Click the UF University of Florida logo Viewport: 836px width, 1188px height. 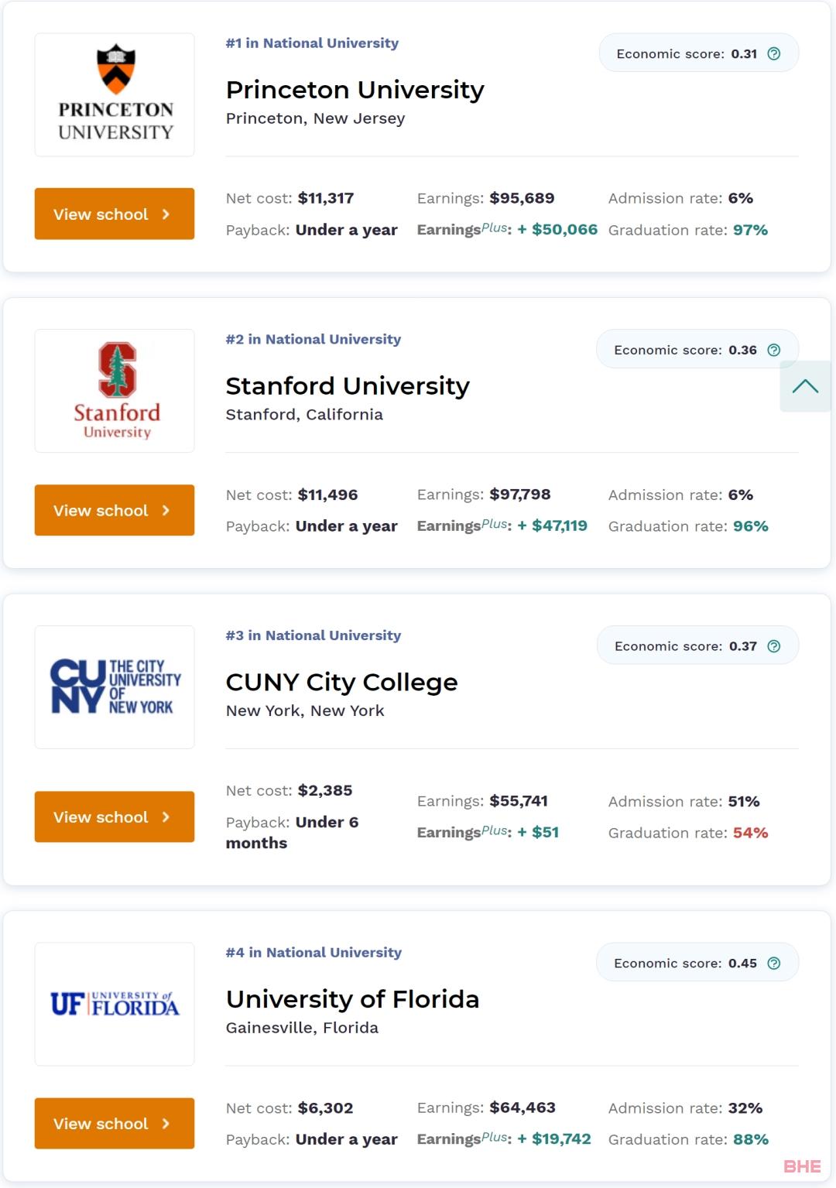[115, 1004]
